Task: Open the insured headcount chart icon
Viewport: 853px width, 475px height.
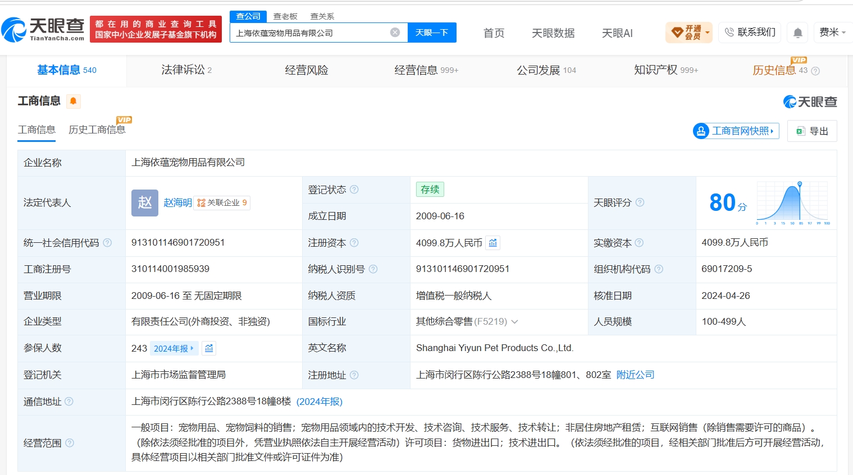Action: coord(209,348)
